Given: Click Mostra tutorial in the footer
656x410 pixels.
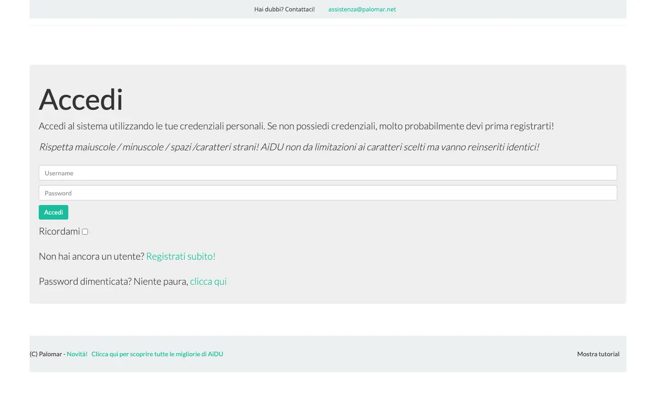Looking at the screenshot, I should click(598, 354).
